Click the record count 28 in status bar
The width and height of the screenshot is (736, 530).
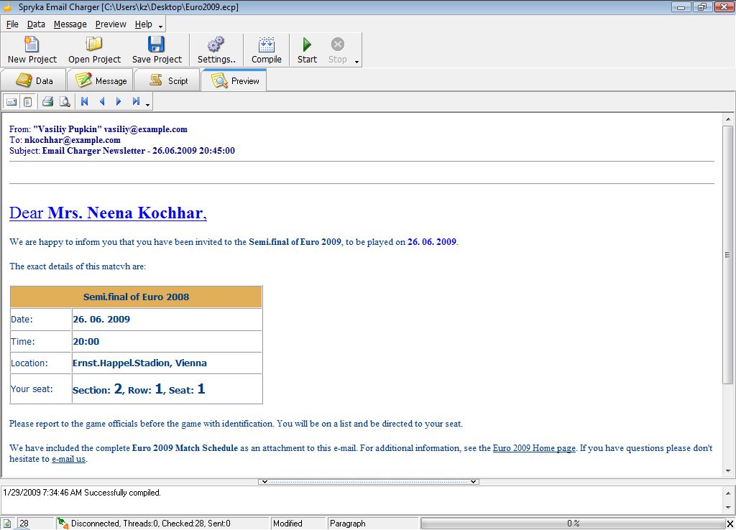[24, 524]
